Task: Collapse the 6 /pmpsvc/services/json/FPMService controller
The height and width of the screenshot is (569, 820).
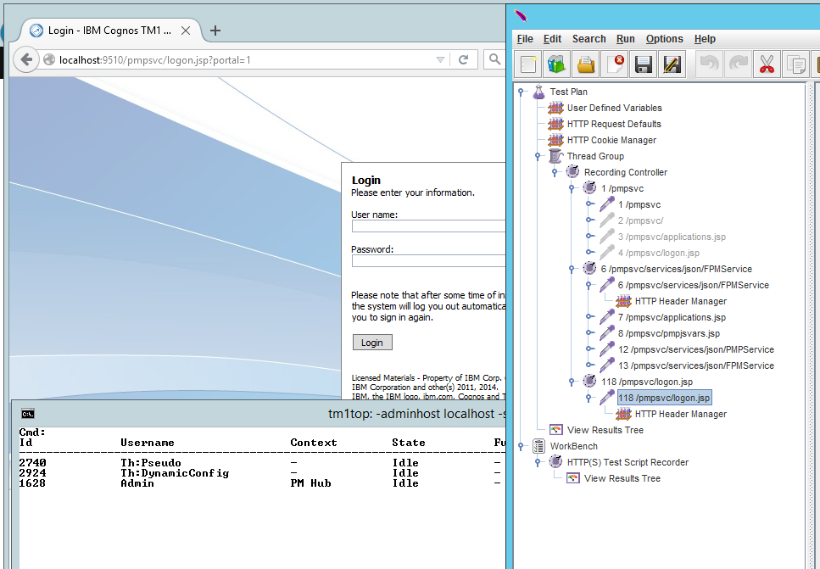Action: click(572, 270)
